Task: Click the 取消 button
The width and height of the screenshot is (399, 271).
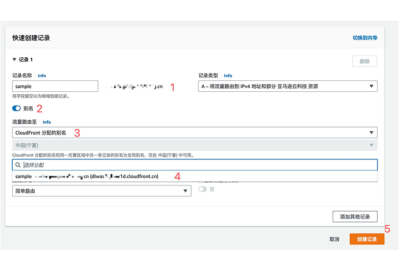Action: click(334, 239)
